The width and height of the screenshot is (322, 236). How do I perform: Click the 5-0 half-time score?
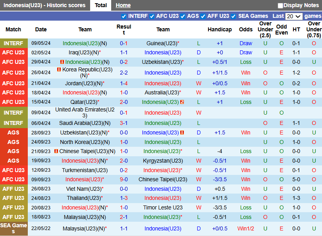pyautogui.click(x=296, y=179)
